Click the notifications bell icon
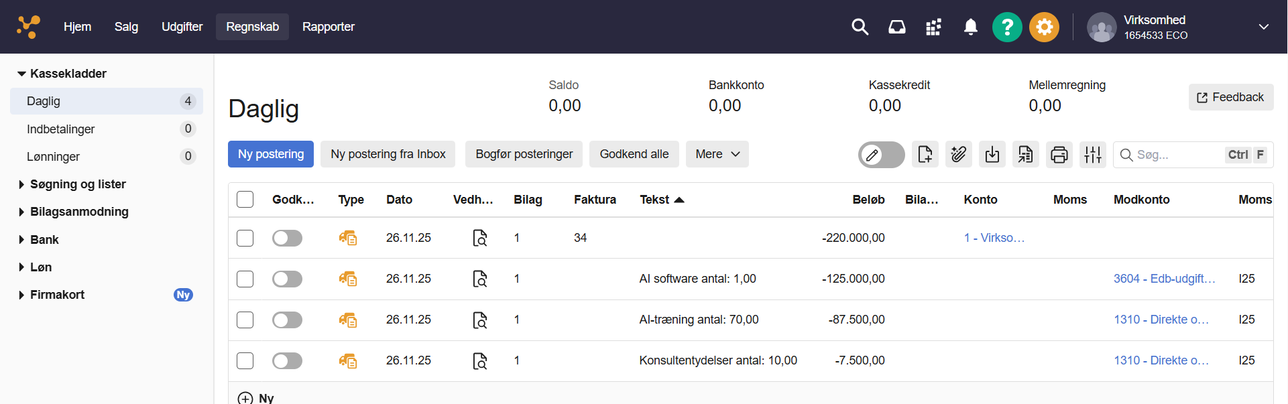 (x=970, y=27)
